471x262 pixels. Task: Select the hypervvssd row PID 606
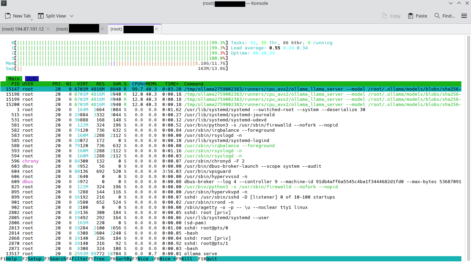coord(231,177)
